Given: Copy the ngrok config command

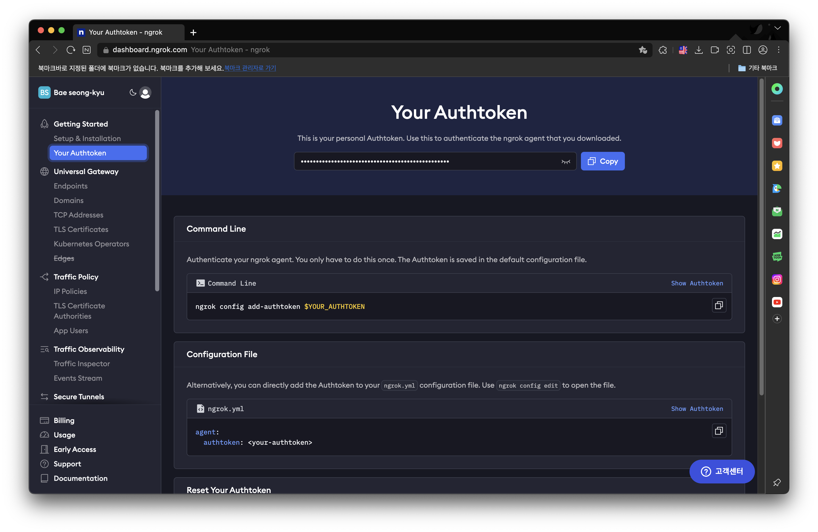Looking at the screenshot, I should pos(719,306).
